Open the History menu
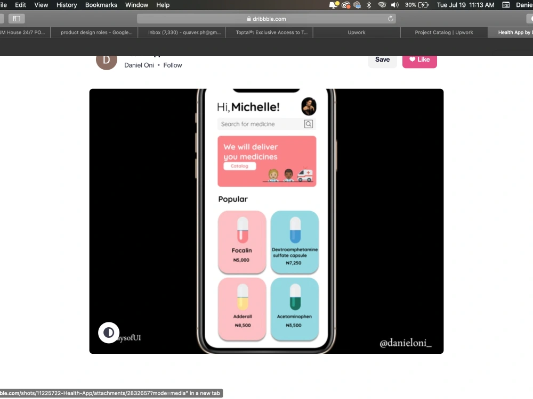This screenshot has height=399, width=533. click(67, 5)
